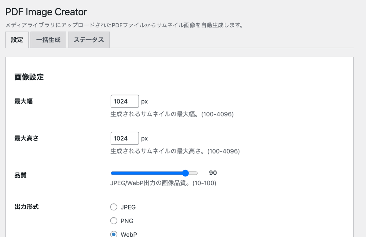Click the 出力形式 setting label
Screen dimensions: 366x237
(x=27, y=207)
